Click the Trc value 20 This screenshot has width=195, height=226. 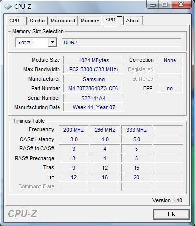pyautogui.click(x=136, y=177)
